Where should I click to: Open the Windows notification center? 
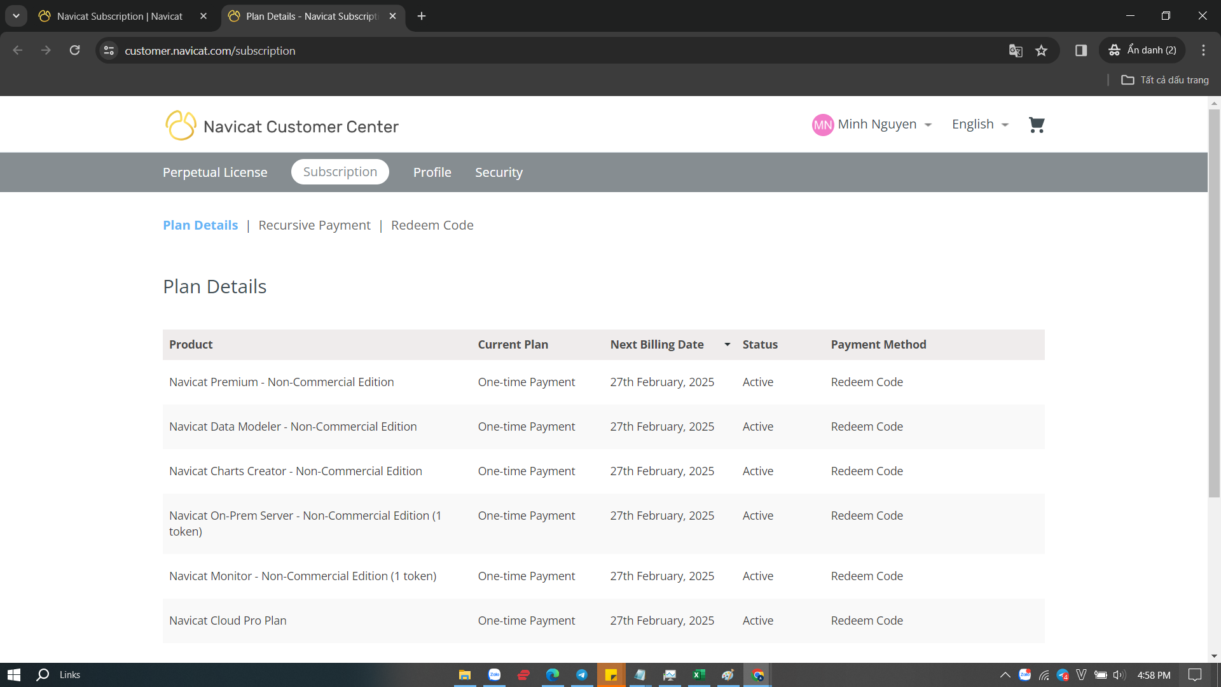coord(1195,675)
